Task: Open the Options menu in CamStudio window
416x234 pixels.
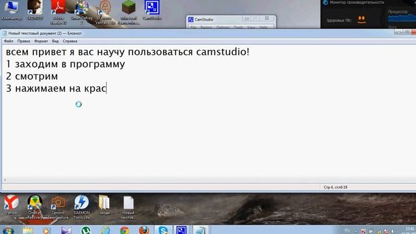Action: coord(223,27)
